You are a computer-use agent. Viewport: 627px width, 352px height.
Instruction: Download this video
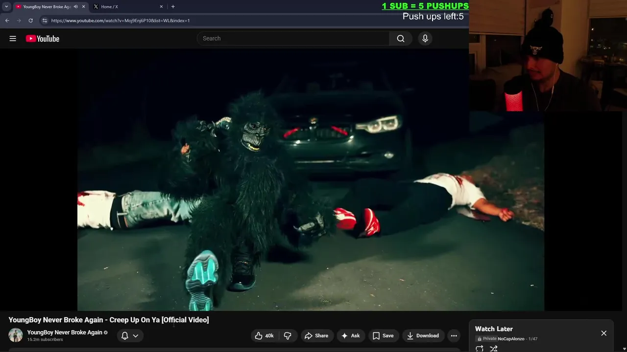click(x=423, y=335)
